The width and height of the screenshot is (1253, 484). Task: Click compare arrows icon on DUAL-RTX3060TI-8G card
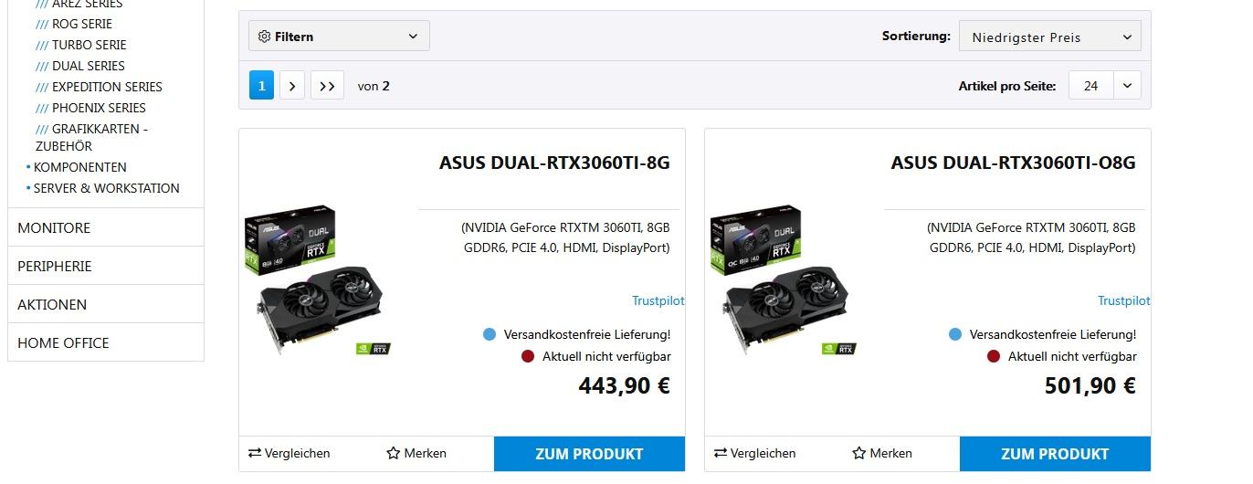pyautogui.click(x=255, y=453)
